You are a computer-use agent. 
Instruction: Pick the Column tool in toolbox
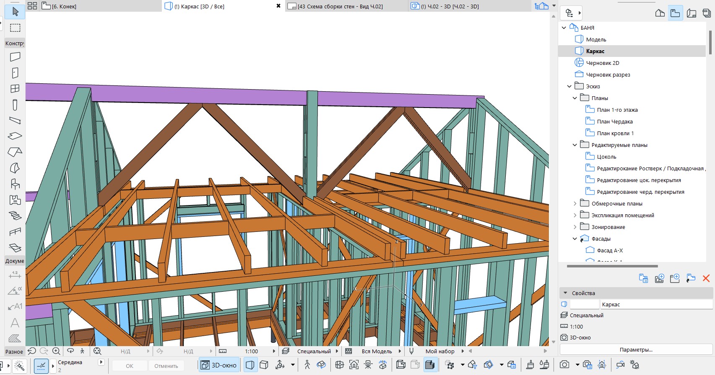click(15, 105)
